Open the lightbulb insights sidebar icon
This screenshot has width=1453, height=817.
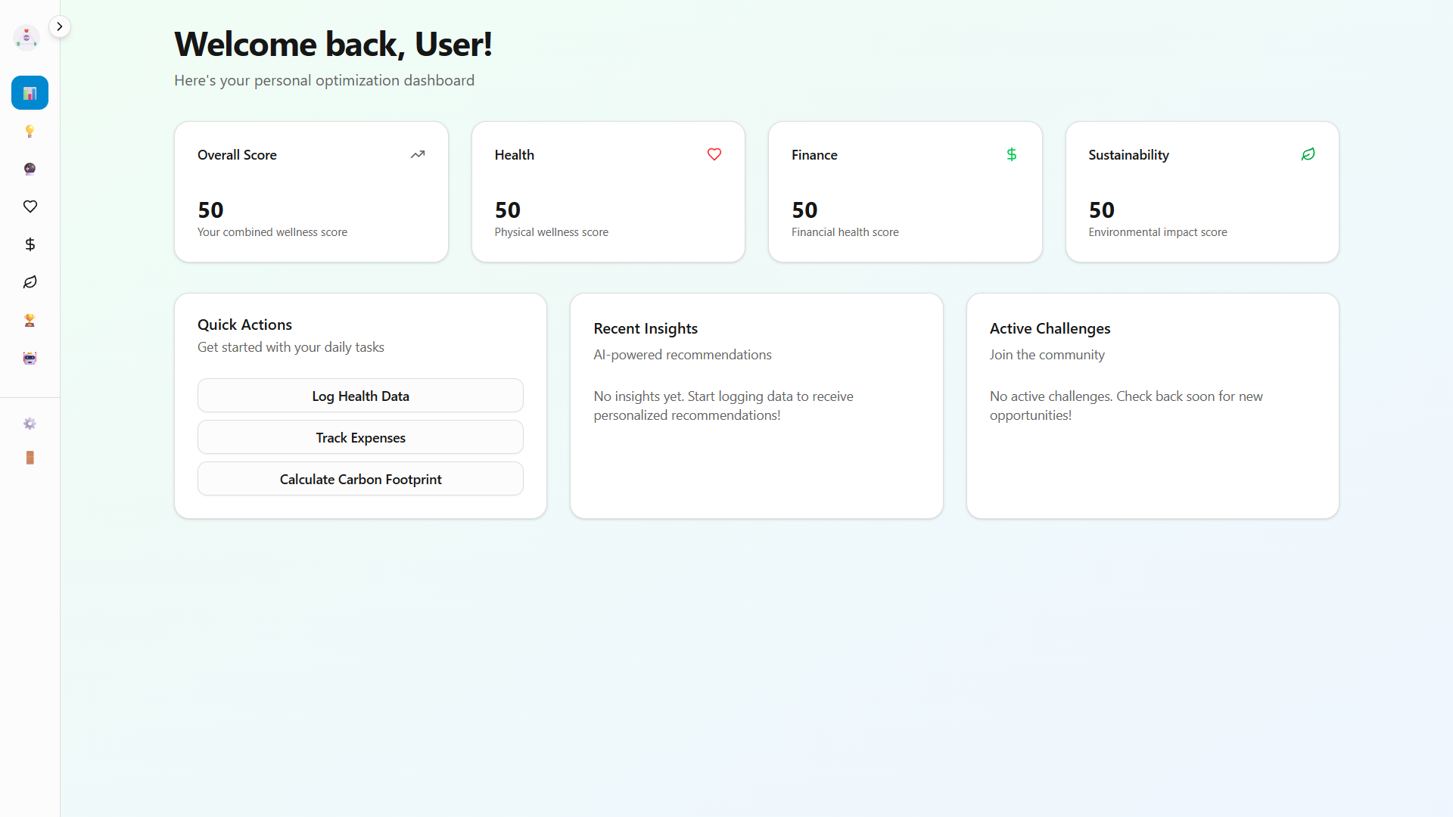[x=30, y=131]
